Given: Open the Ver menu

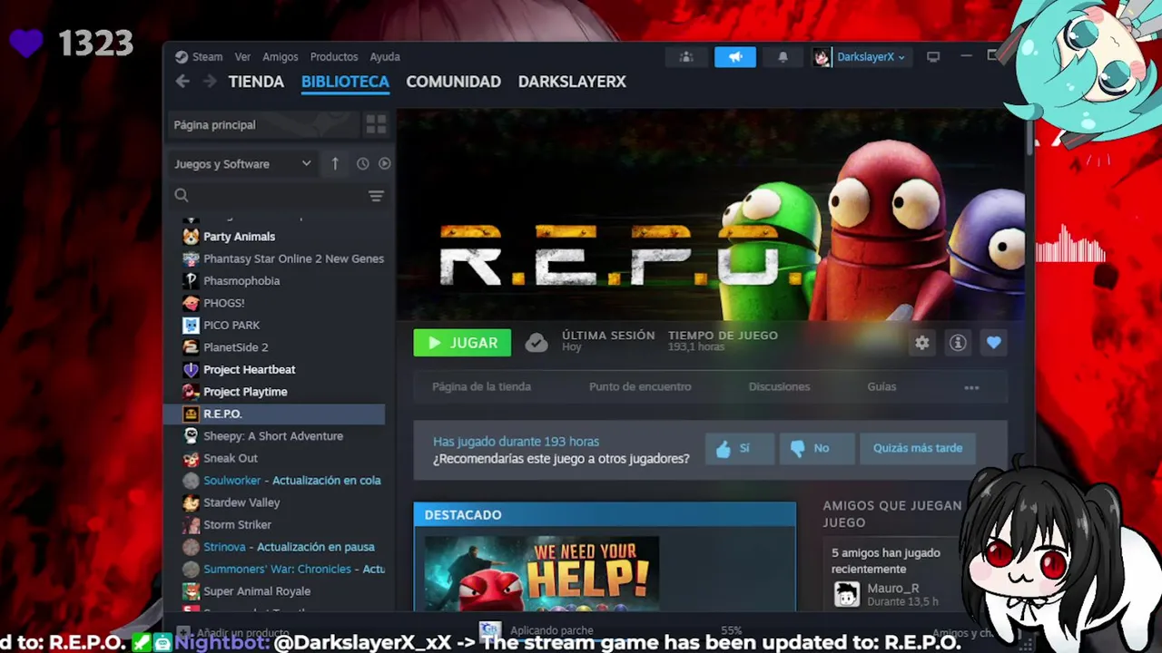Looking at the screenshot, I should [x=242, y=57].
